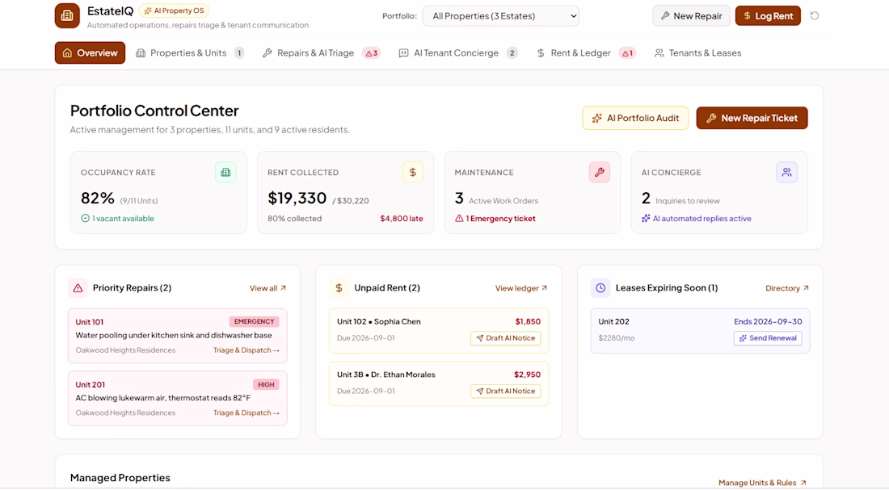Click the alert badge on Rent & Ledger

627,53
